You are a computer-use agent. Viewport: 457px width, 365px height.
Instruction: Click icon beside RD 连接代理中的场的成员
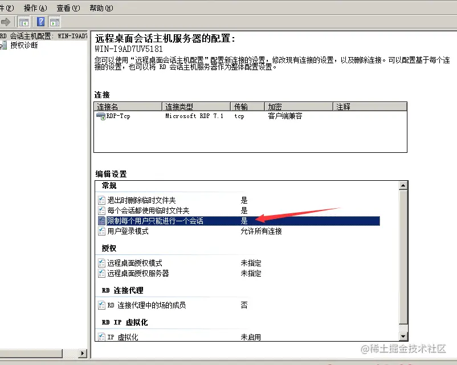coord(101,305)
